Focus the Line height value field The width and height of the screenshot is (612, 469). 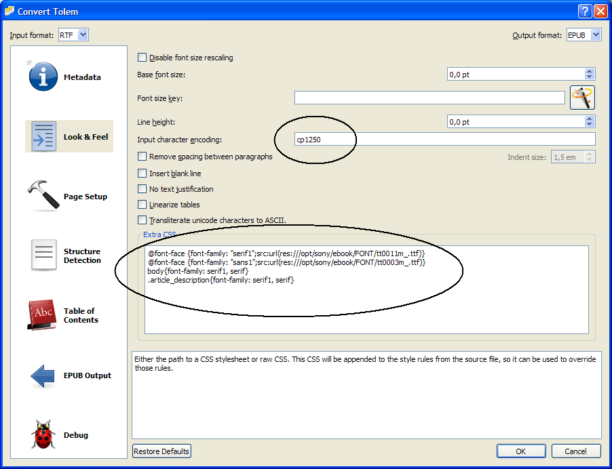coord(516,121)
